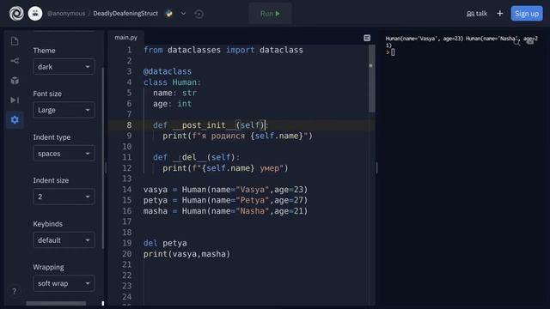Run the program with Run button

[x=270, y=14]
